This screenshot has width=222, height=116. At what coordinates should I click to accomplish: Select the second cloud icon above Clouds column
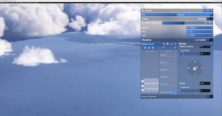[x=149, y=48]
